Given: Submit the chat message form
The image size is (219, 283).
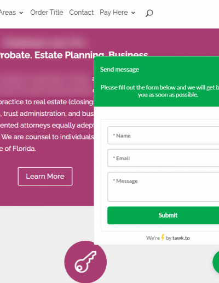Looking at the screenshot, I should pos(163,215).
